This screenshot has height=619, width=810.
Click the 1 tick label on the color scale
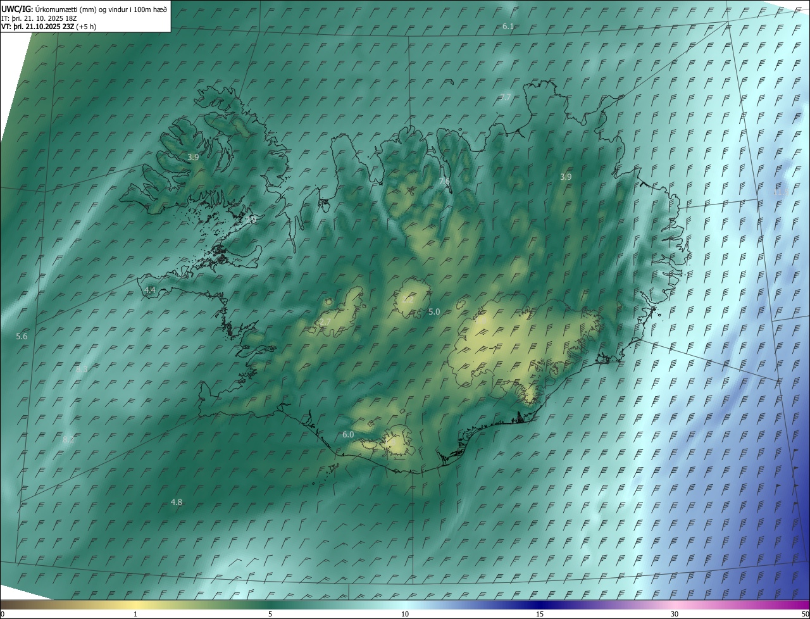tap(135, 615)
